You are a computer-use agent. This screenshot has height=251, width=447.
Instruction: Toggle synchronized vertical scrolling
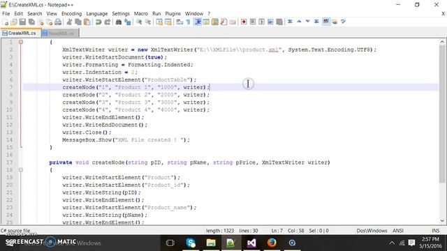(159, 22)
